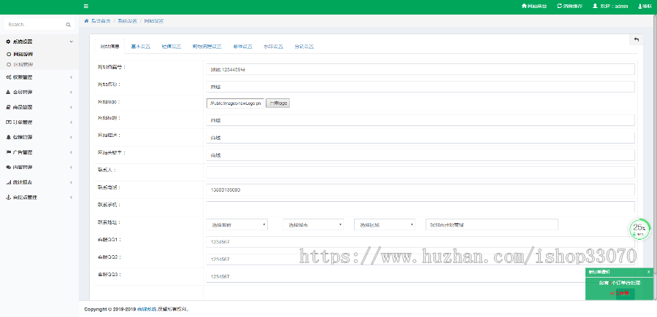The width and height of the screenshot is (657, 317).
Task: Collapse the system settings sidebar group
Action: coord(72,42)
